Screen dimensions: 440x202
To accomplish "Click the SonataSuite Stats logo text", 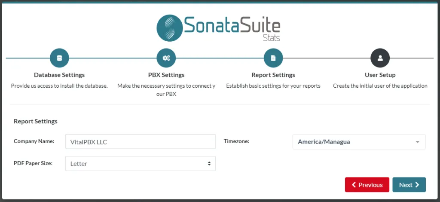I will click(x=232, y=28).
